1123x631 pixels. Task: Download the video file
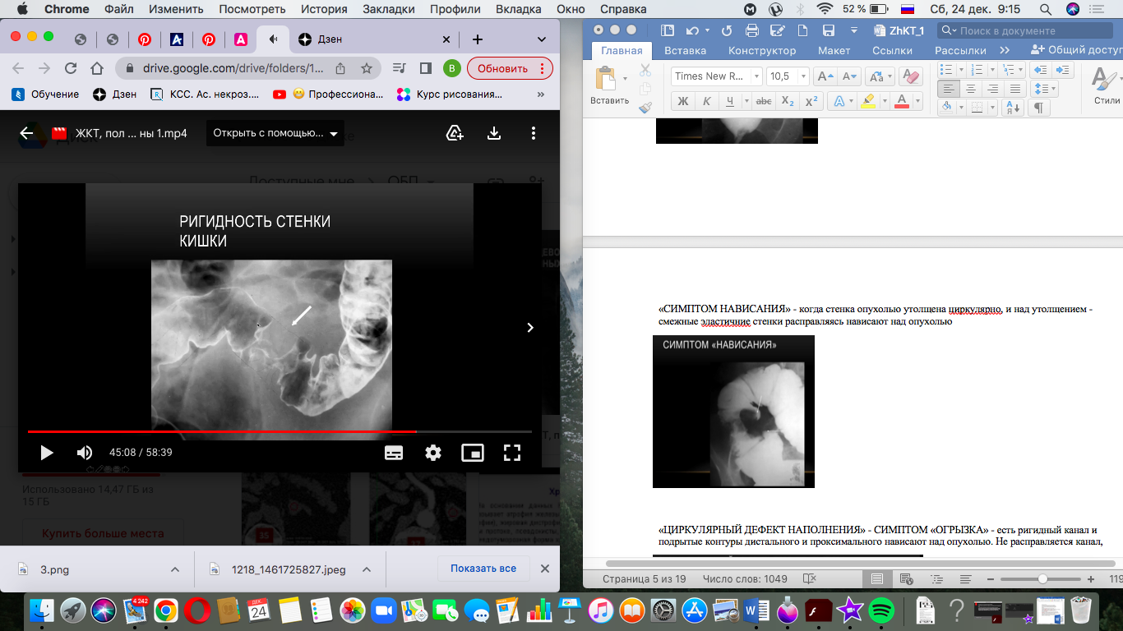coord(494,133)
